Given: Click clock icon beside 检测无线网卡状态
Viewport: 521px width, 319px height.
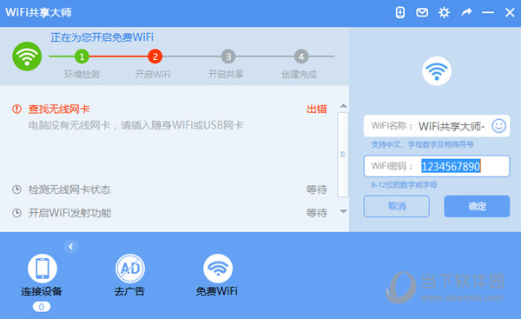Looking at the screenshot, I should pos(16,189).
